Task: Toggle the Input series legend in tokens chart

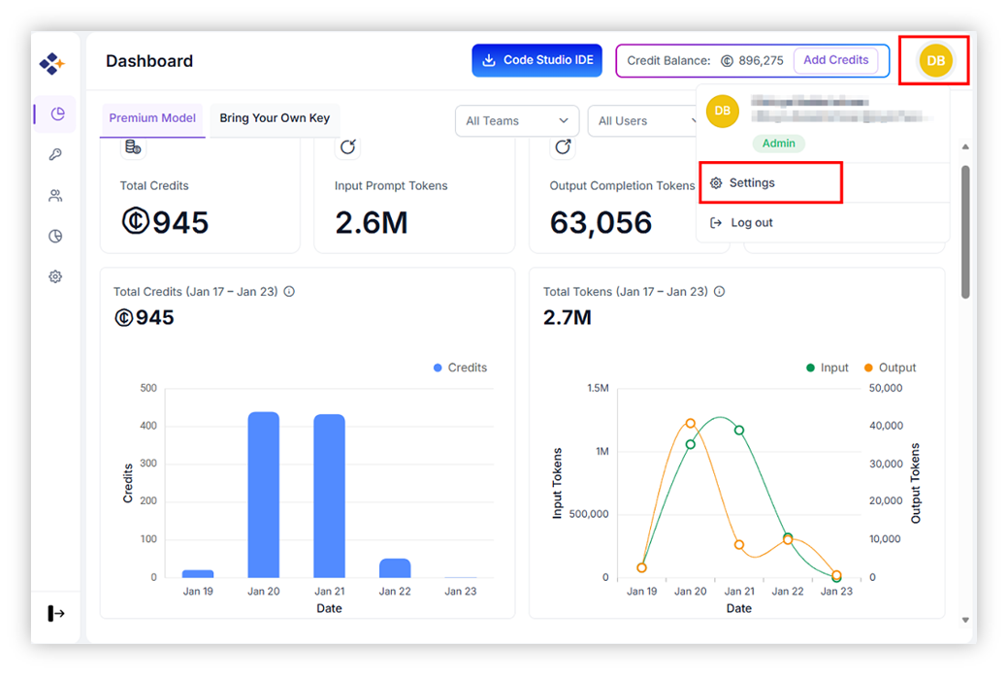Action: (x=827, y=368)
